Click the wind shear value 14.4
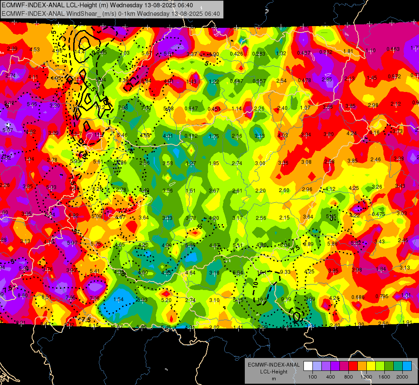Viewport: 419px width, 385px height. pyautogui.click(x=80, y=51)
